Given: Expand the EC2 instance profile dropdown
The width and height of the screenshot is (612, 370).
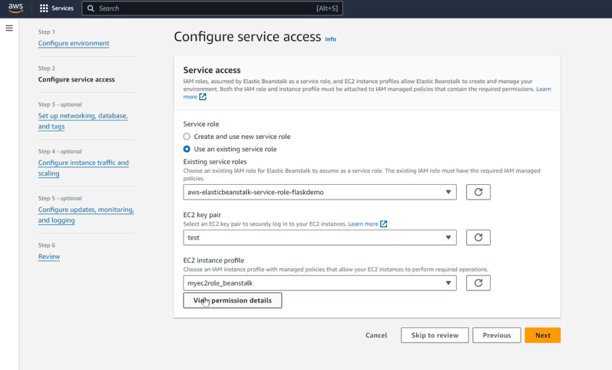Looking at the screenshot, I should pyautogui.click(x=320, y=283).
